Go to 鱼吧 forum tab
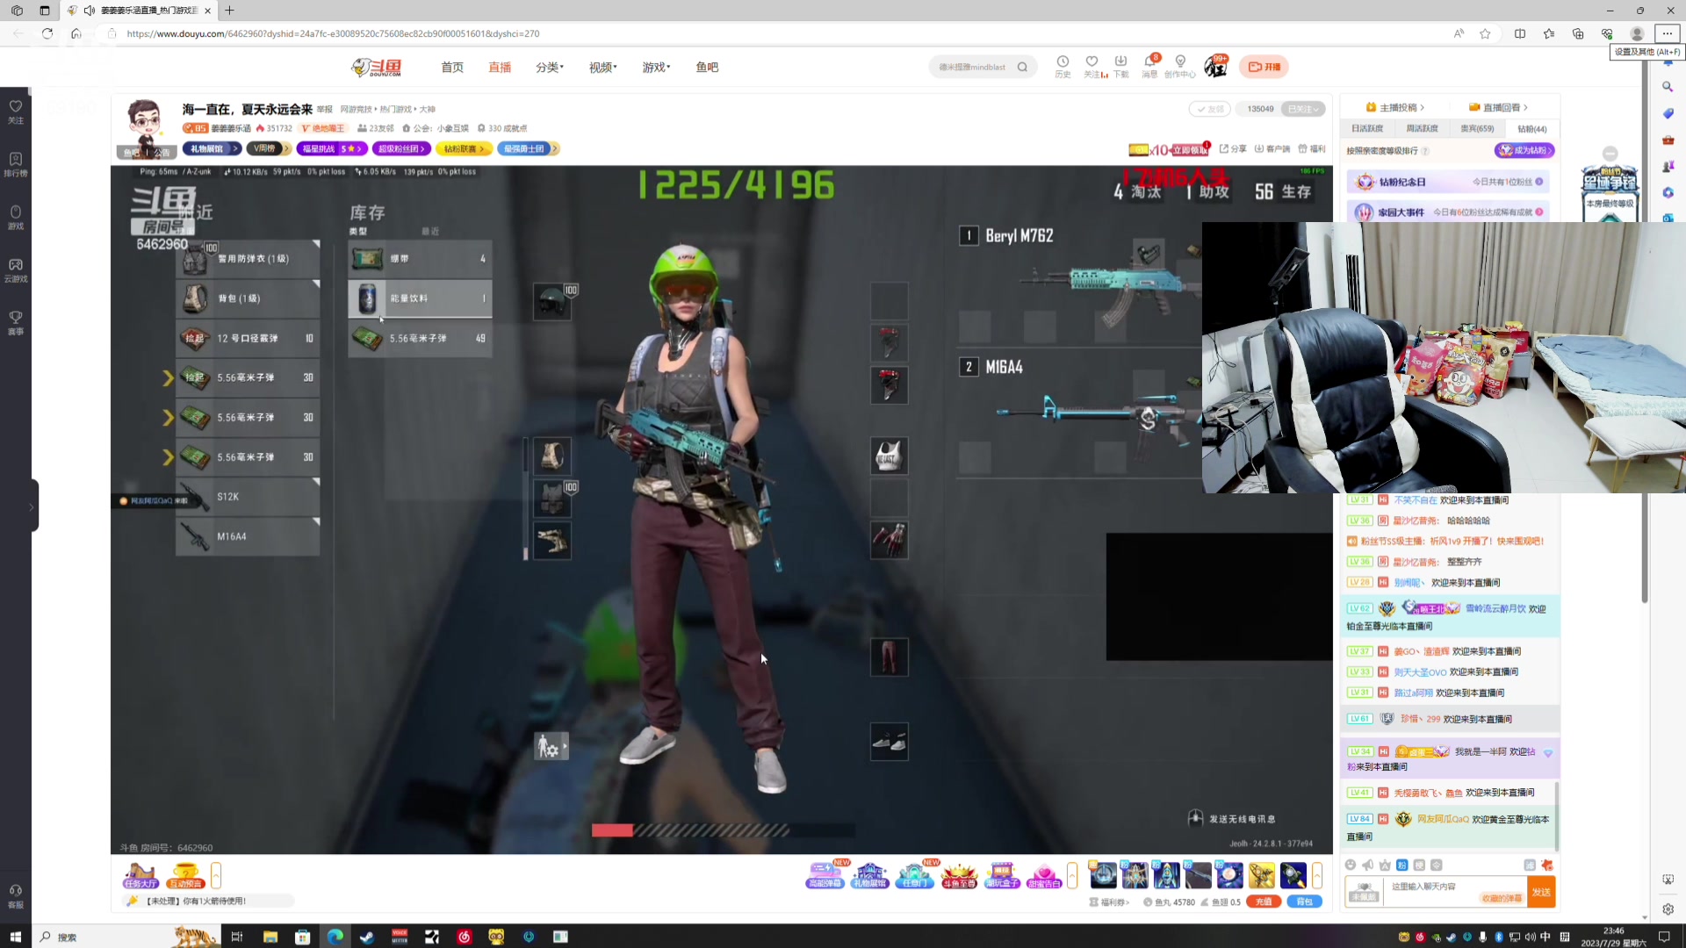The width and height of the screenshot is (1686, 948). tap(707, 67)
